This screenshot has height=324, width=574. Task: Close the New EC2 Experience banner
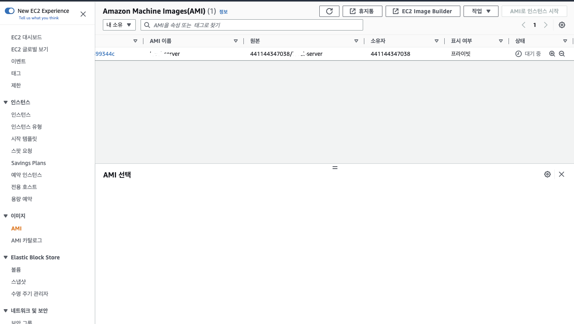[x=83, y=14]
